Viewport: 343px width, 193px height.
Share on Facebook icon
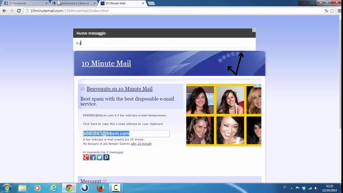[93, 157]
